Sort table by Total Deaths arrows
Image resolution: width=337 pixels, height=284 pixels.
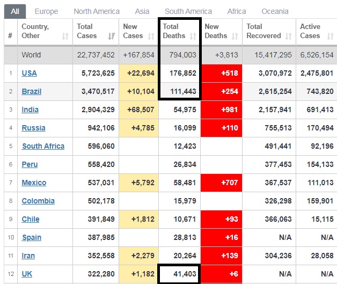point(193,37)
